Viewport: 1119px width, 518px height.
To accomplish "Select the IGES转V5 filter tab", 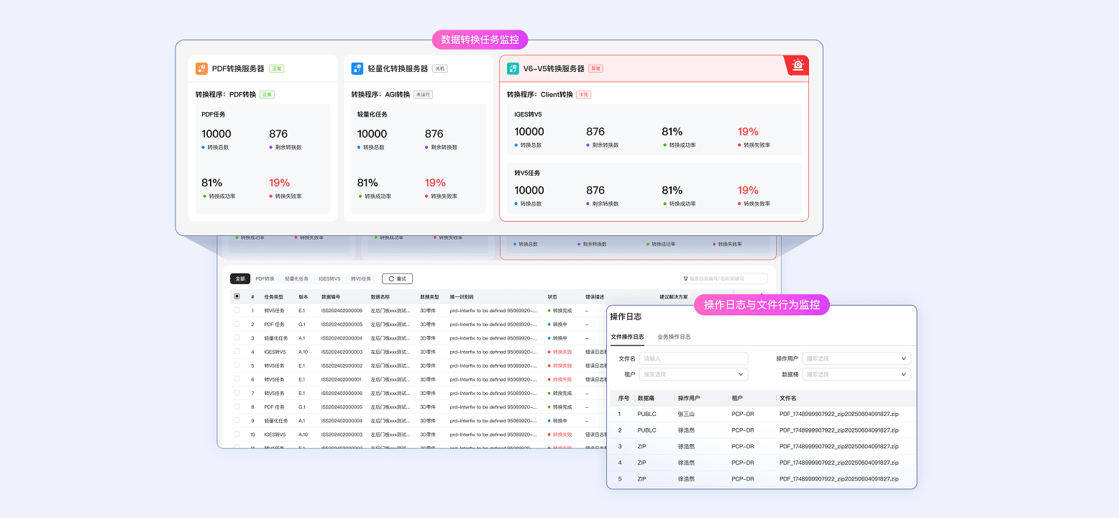I will pyautogui.click(x=329, y=278).
